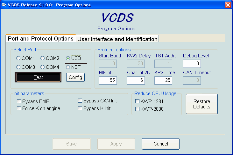Select the NET port radio button

[x=68, y=67]
